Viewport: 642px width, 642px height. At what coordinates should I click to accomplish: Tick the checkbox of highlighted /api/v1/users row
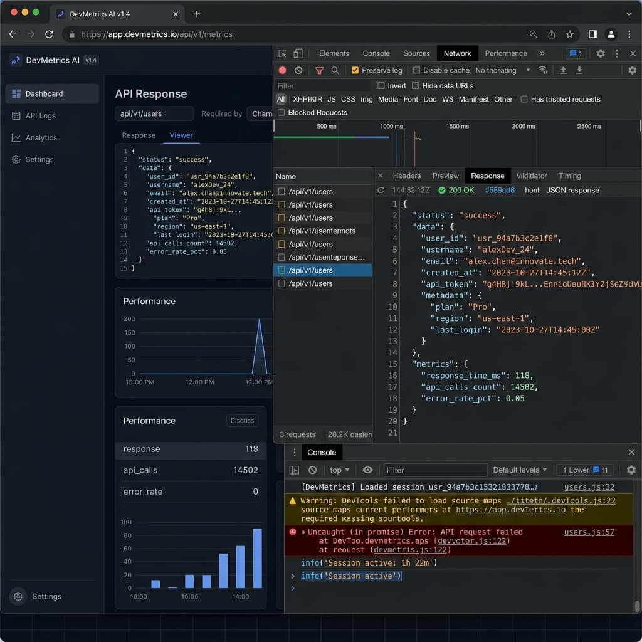(x=282, y=270)
